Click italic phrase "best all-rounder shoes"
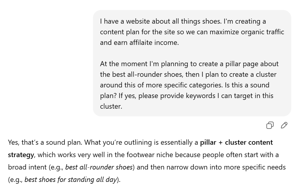This screenshot has width=306, height=189. 99,167
